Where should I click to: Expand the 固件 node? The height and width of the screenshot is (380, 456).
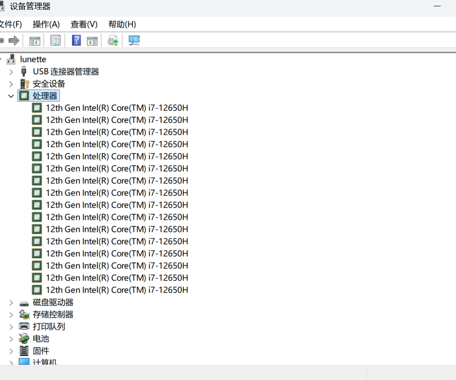(11, 351)
